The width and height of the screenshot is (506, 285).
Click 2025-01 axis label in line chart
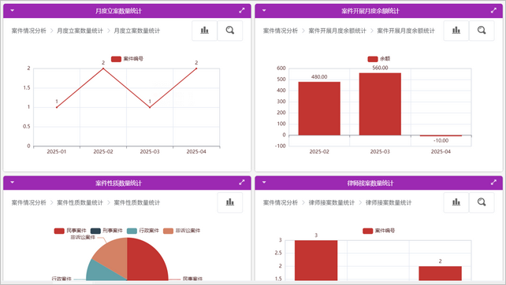pos(57,151)
